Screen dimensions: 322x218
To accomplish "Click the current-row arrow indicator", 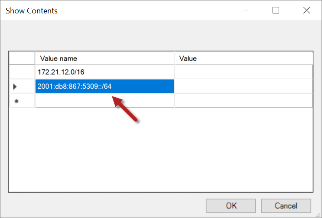I will pyautogui.click(x=15, y=87).
